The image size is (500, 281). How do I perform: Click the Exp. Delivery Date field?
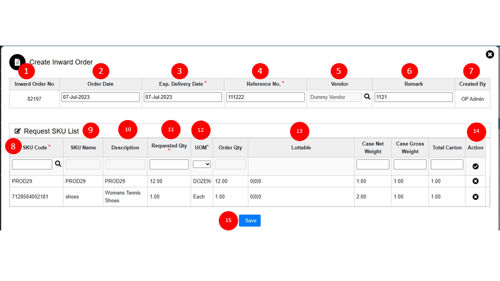182,97
